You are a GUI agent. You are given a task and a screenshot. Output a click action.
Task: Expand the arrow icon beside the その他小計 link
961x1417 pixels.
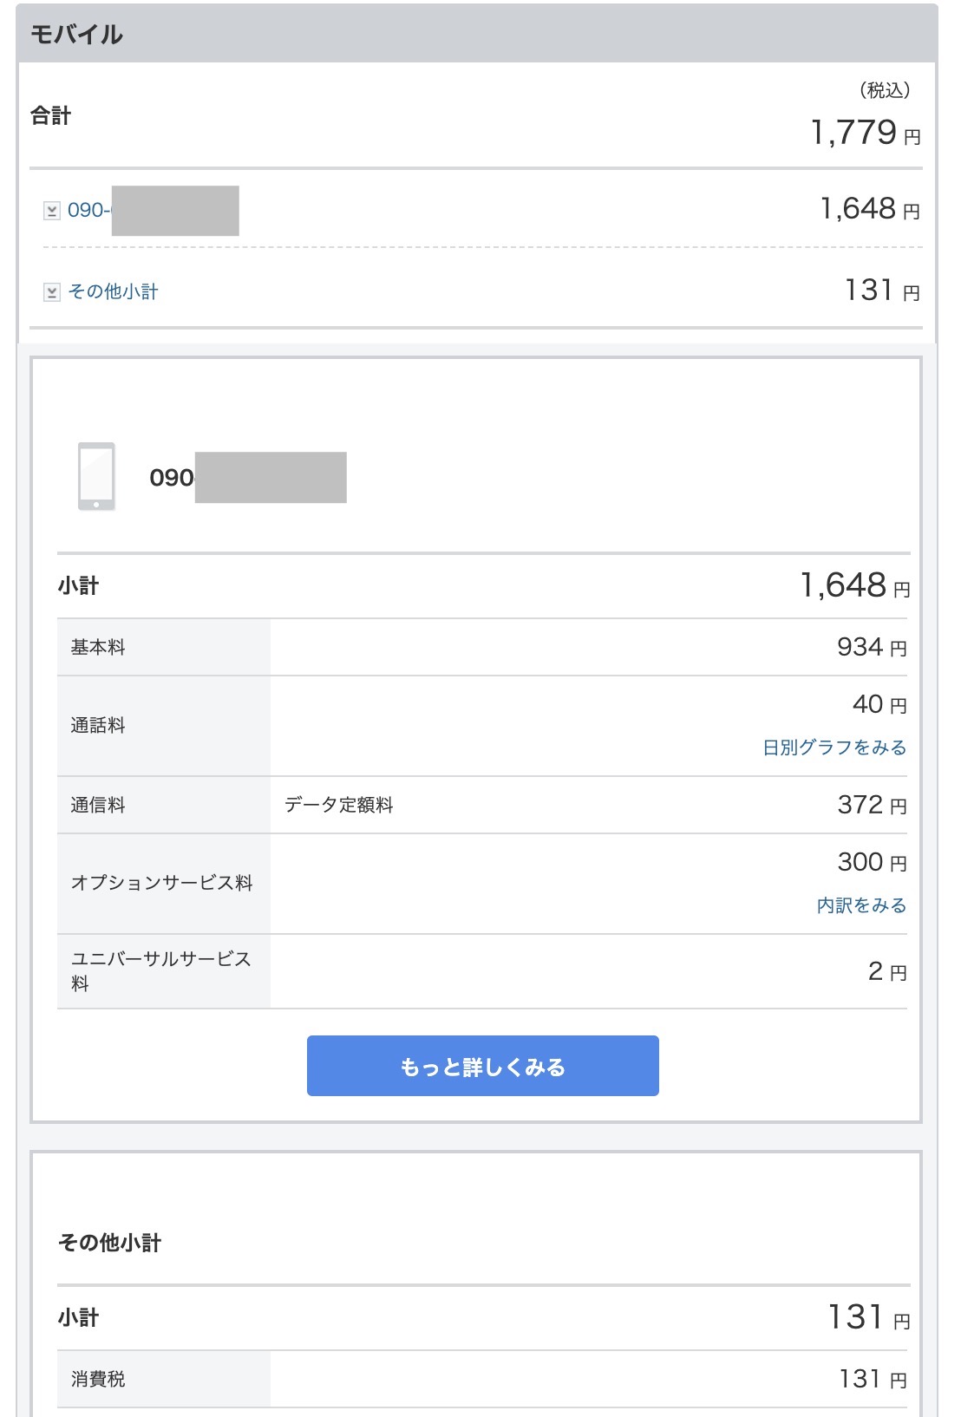click(x=52, y=292)
